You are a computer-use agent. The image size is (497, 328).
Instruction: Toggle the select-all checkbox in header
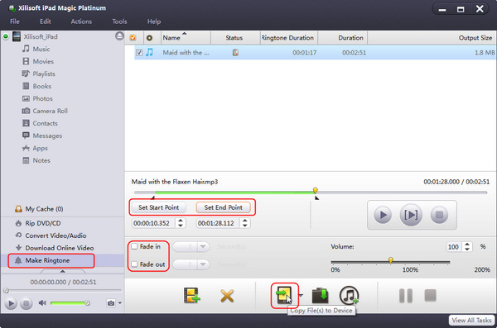click(x=133, y=38)
